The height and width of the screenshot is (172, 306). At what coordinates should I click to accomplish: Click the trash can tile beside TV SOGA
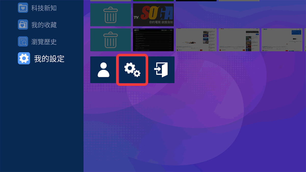[x=110, y=15]
